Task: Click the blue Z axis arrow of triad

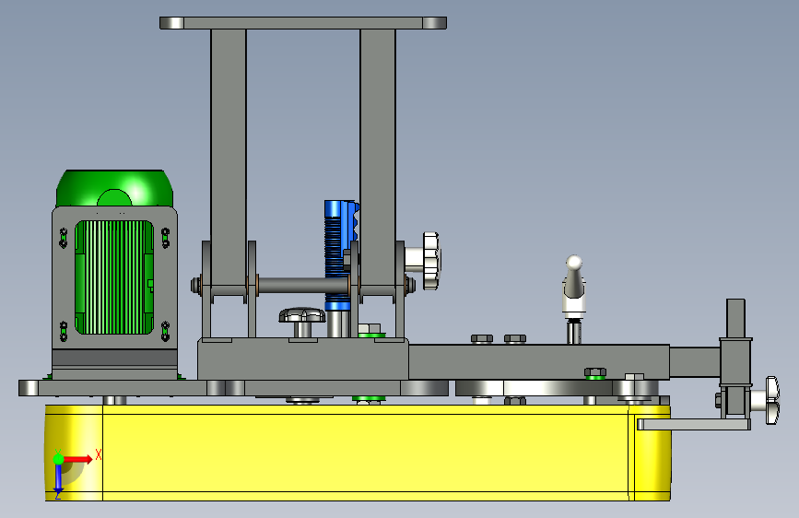Action: (58, 479)
